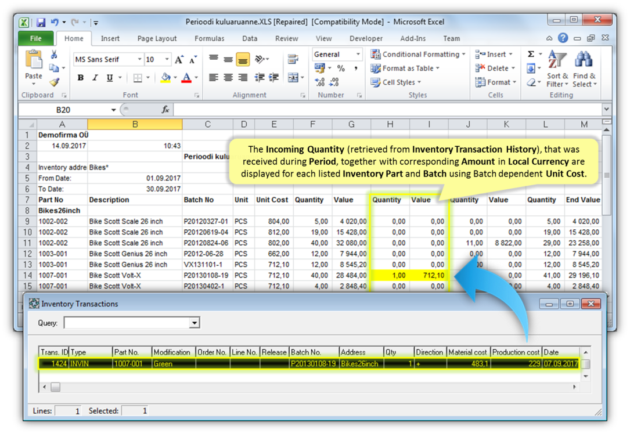Select cell containing 712,10 highlighted in yellow

[x=429, y=275]
